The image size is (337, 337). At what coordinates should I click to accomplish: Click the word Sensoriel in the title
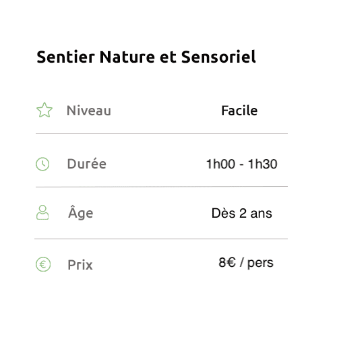click(x=218, y=57)
